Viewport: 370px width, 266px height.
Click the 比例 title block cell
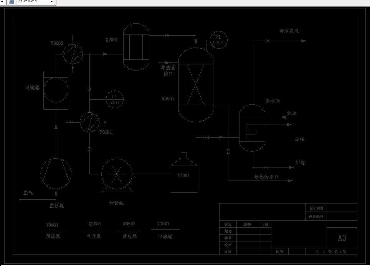coord(280,252)
